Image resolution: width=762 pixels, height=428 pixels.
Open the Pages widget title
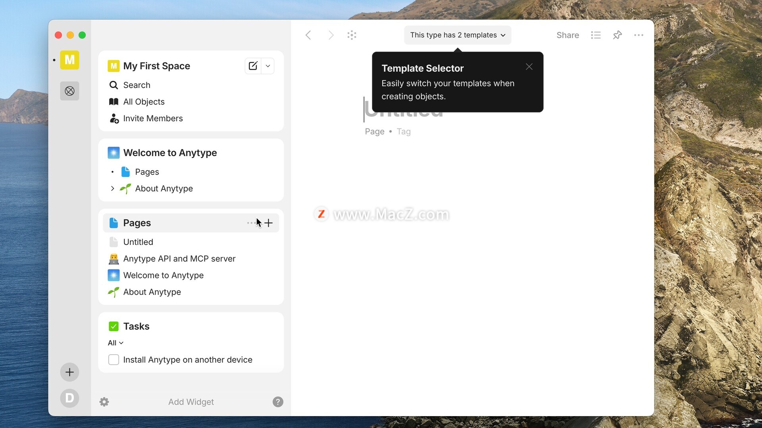click(137, 223)
